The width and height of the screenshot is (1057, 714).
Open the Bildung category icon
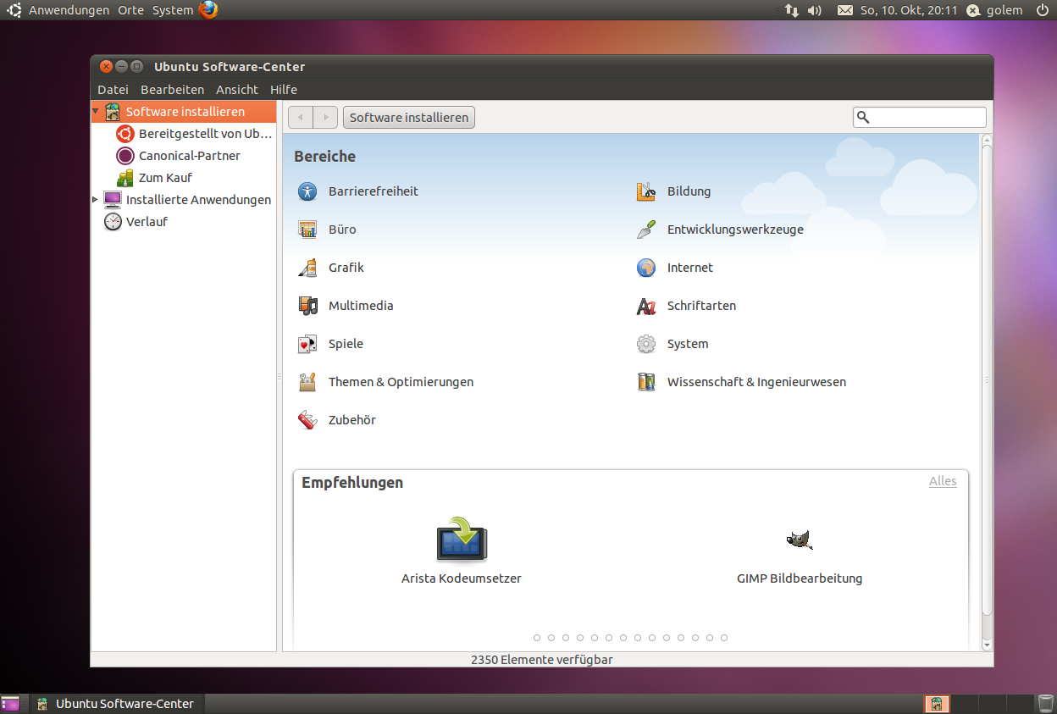tap(646, 191)
